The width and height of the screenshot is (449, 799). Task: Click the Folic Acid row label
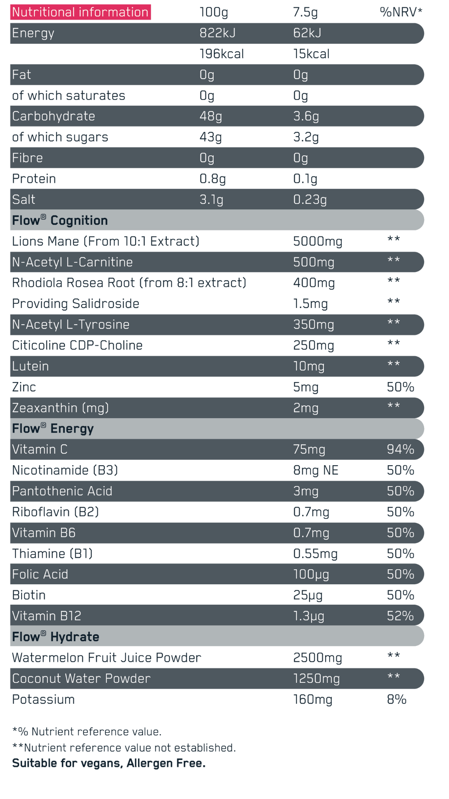tap(40, 574)
